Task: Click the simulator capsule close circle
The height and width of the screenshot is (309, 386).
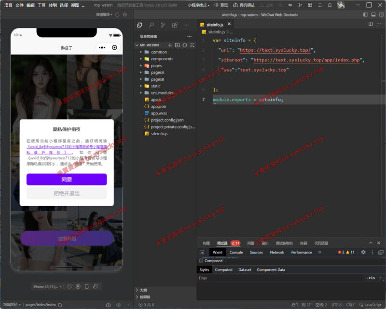Action: pyautogui.click(x=114, y=48)
